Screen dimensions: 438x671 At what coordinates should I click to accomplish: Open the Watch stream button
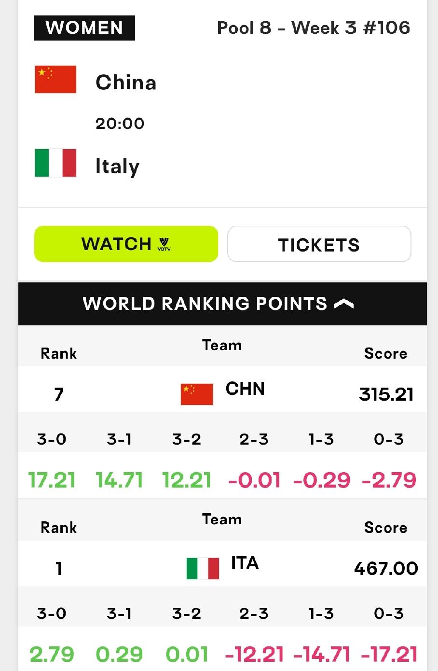click(126, 244)
